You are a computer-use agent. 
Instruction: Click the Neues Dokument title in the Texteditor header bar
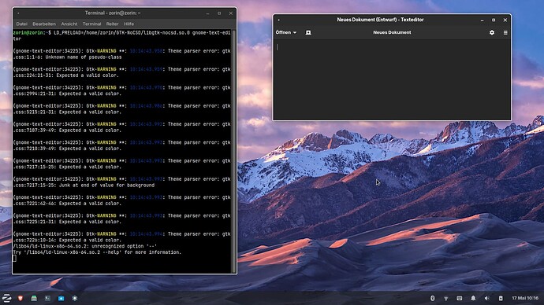pyautogui.click(x=392, y=32)
